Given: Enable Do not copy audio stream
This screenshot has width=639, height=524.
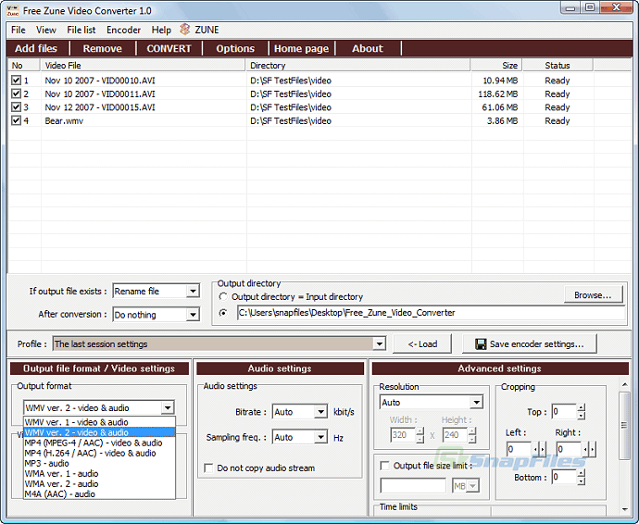Looking at the screenshot, I should point(208,468).
